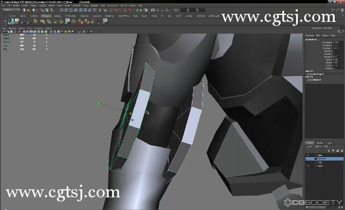Switch to the Curves shelf tab
The width and height of the screenshot is (345, 210).
(x=23, y=16)
